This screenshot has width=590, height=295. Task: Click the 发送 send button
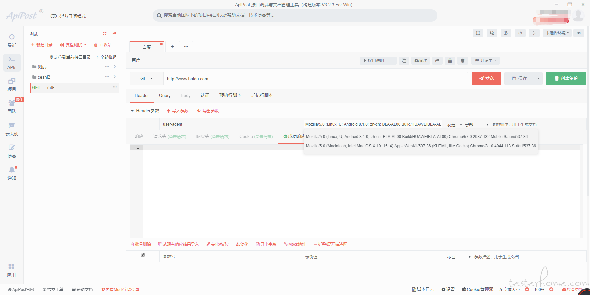pos(486,79)
